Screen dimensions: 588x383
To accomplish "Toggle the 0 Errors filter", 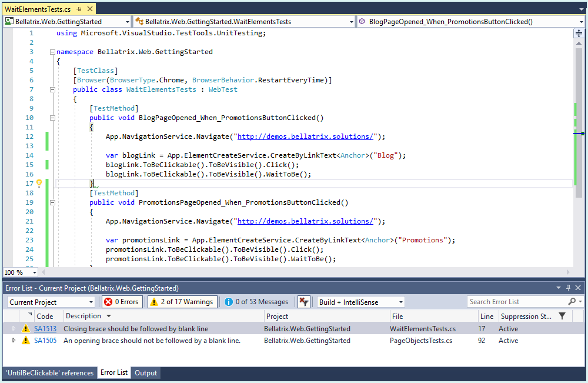I will click(x=123, y=302).
